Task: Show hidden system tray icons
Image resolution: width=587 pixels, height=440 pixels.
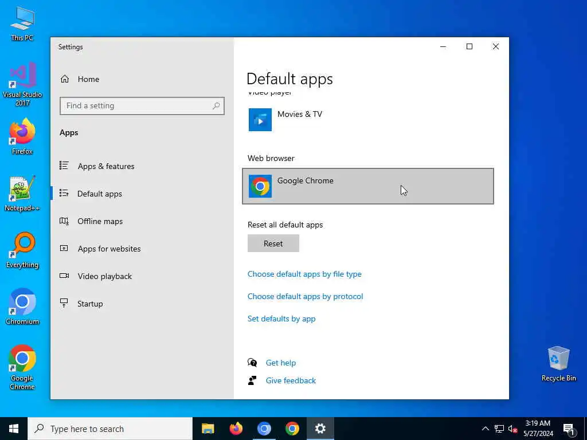Action: [x=485, y=429]
